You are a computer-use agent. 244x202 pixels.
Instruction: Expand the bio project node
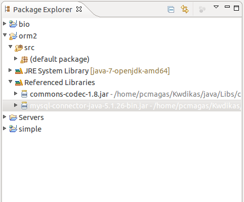(5, 23)
